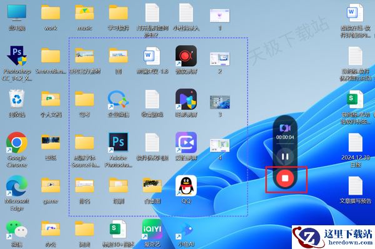Screen dimensions: 375x249
Task: Select the Word document in the right column
Action: point(355,12)
